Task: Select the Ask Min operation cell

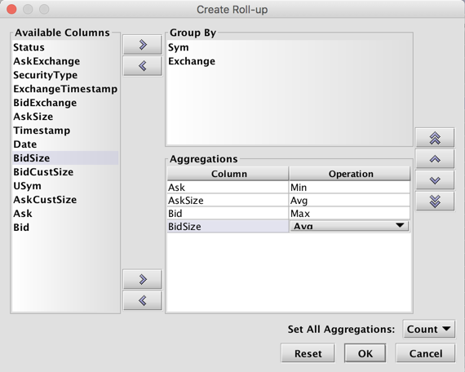Action: click(x=350, y=187)
